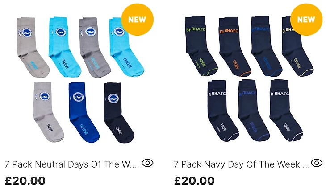
Task: Select the royal blue Saturday crest sock
Action: (84, 112)
